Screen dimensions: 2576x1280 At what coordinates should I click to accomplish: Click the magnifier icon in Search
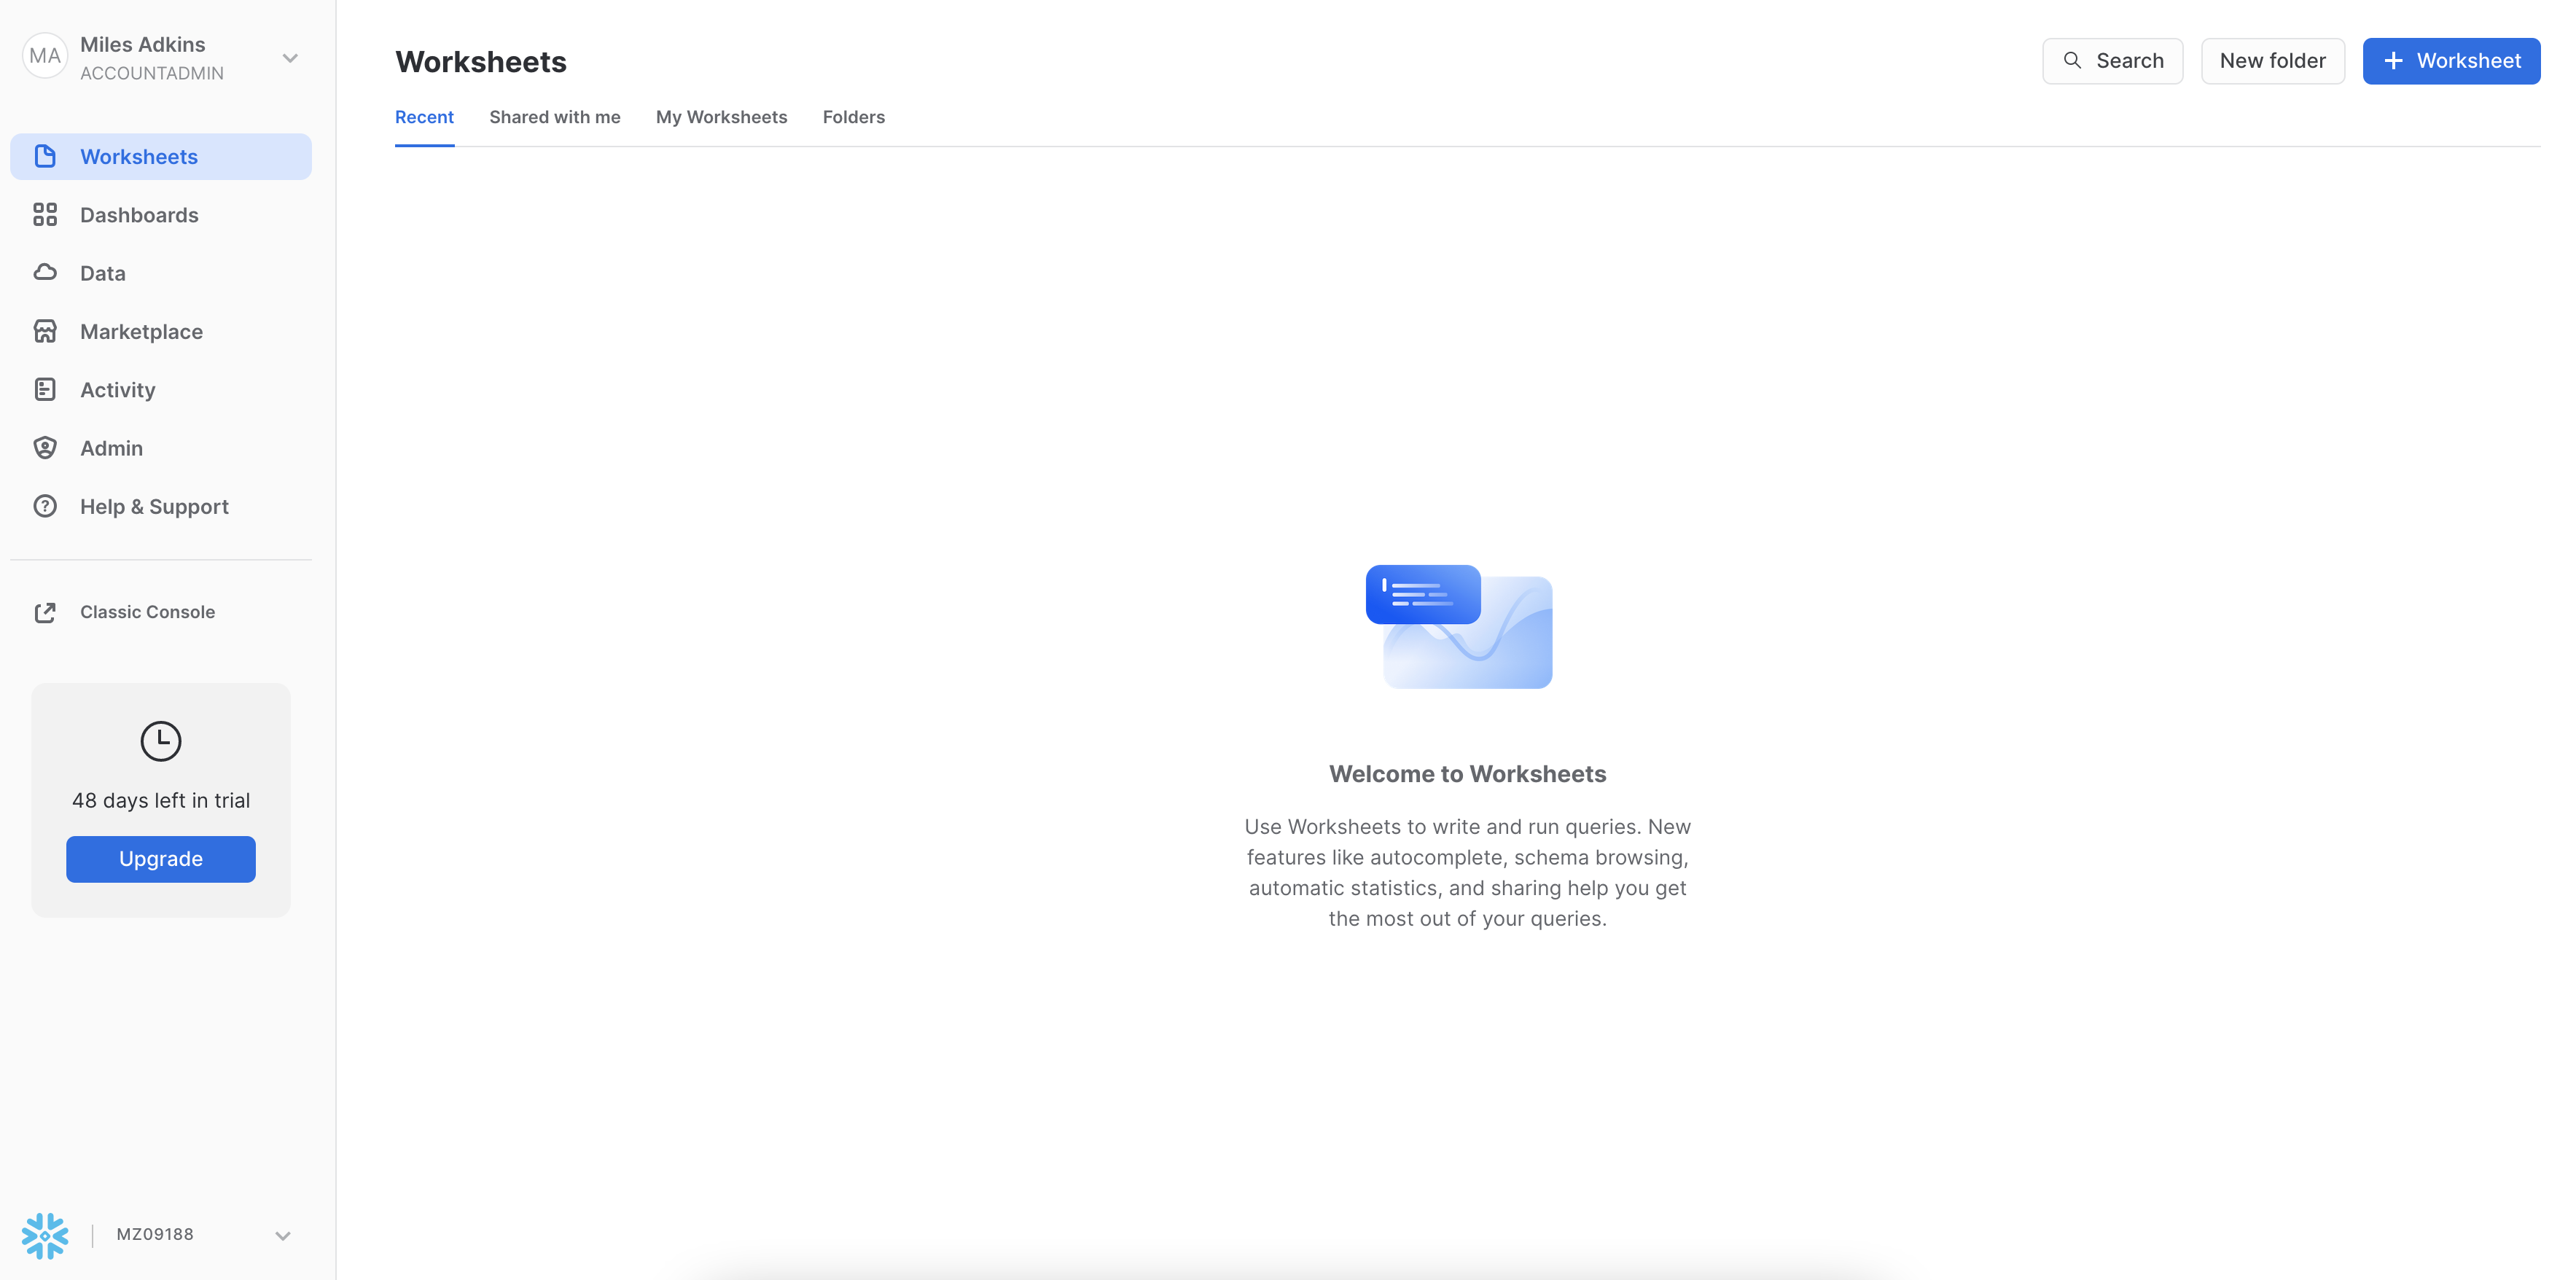pos(2073,61)
